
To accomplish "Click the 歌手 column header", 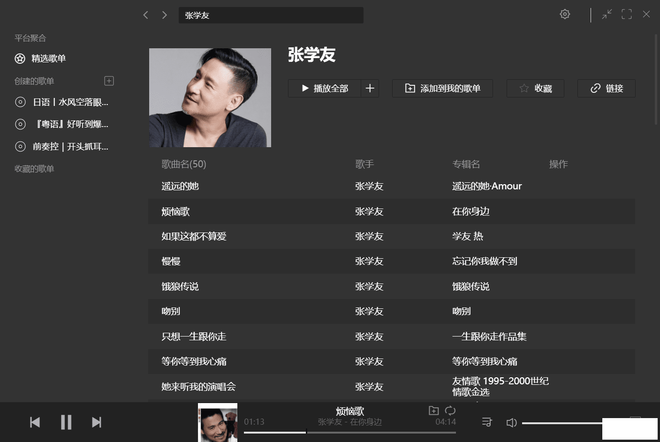I will (x=364, y=164).
